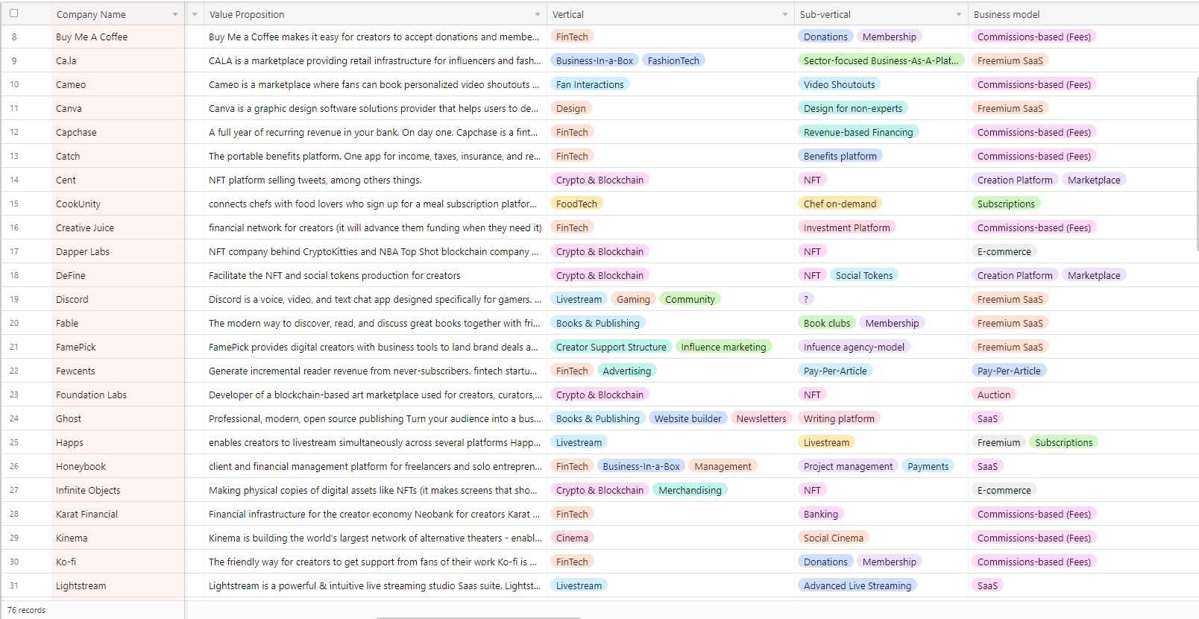Viewport: 1199px width, 619px height.
Task: Click the Book clubs tag in Fable row
Action: (827, 323)
